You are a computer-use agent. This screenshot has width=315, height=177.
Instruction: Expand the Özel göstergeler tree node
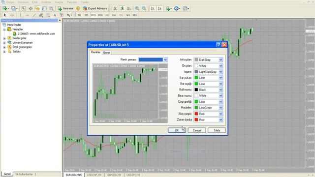[x=4, y=47]
